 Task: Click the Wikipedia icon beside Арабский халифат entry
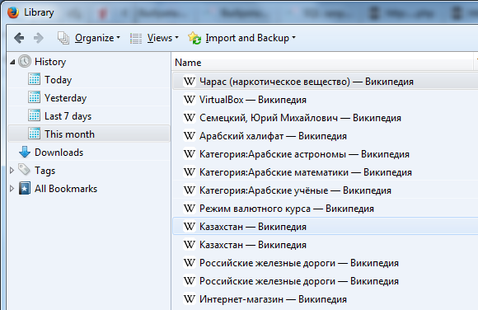click(x=190, y=136)
